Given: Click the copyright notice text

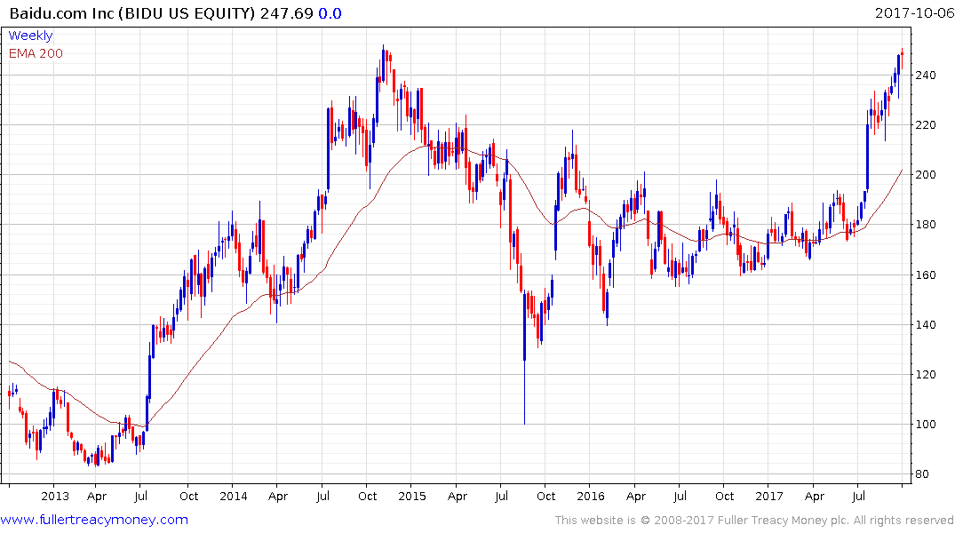Looking at the screenshot, I should [x=754, y=521].
